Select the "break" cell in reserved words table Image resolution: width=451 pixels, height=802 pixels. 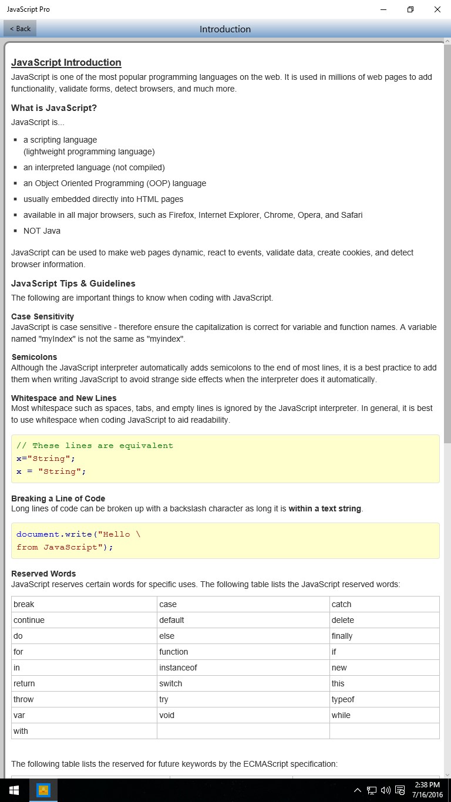tap(84, 604)
